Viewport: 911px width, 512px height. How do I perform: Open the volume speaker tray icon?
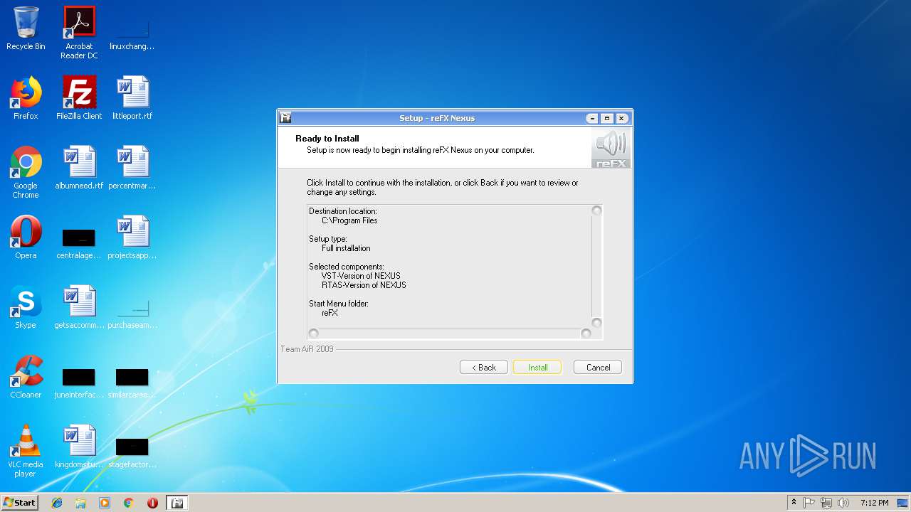[x=843, y=503]
